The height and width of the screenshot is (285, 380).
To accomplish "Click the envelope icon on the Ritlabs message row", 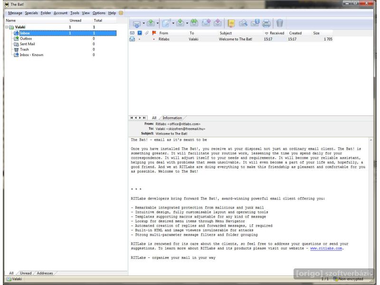I will 132,39.
